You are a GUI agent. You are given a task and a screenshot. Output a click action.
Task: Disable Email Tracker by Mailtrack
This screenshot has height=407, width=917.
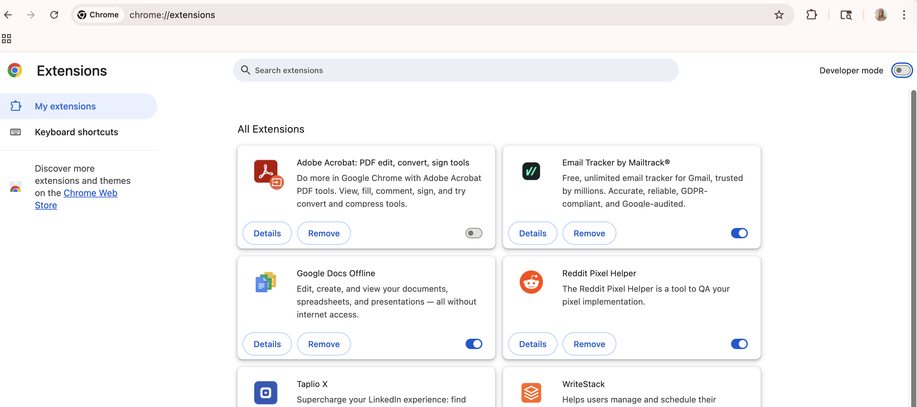point(739,233)
